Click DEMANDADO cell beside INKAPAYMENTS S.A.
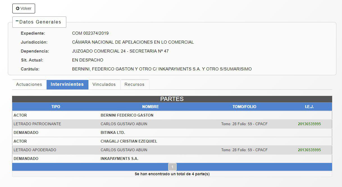The width and height of the screenshot is (342, 187). click(x=26, y=158)
